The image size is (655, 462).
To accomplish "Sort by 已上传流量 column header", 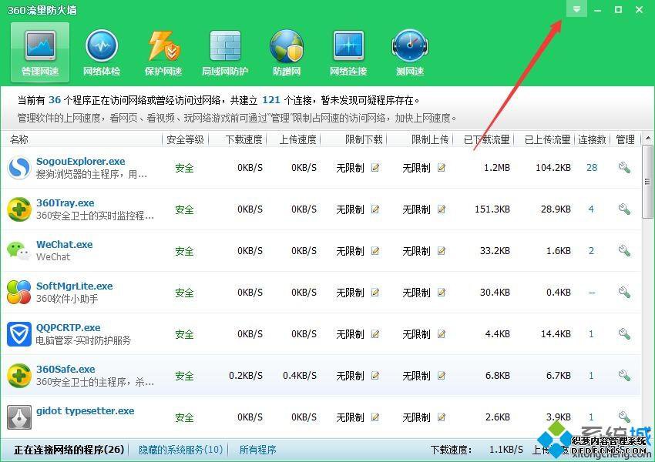I will pyautogui.click(x=547, y=139).
